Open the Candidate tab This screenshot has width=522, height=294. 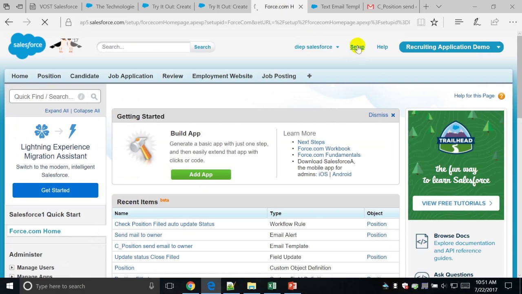point(84,76)
